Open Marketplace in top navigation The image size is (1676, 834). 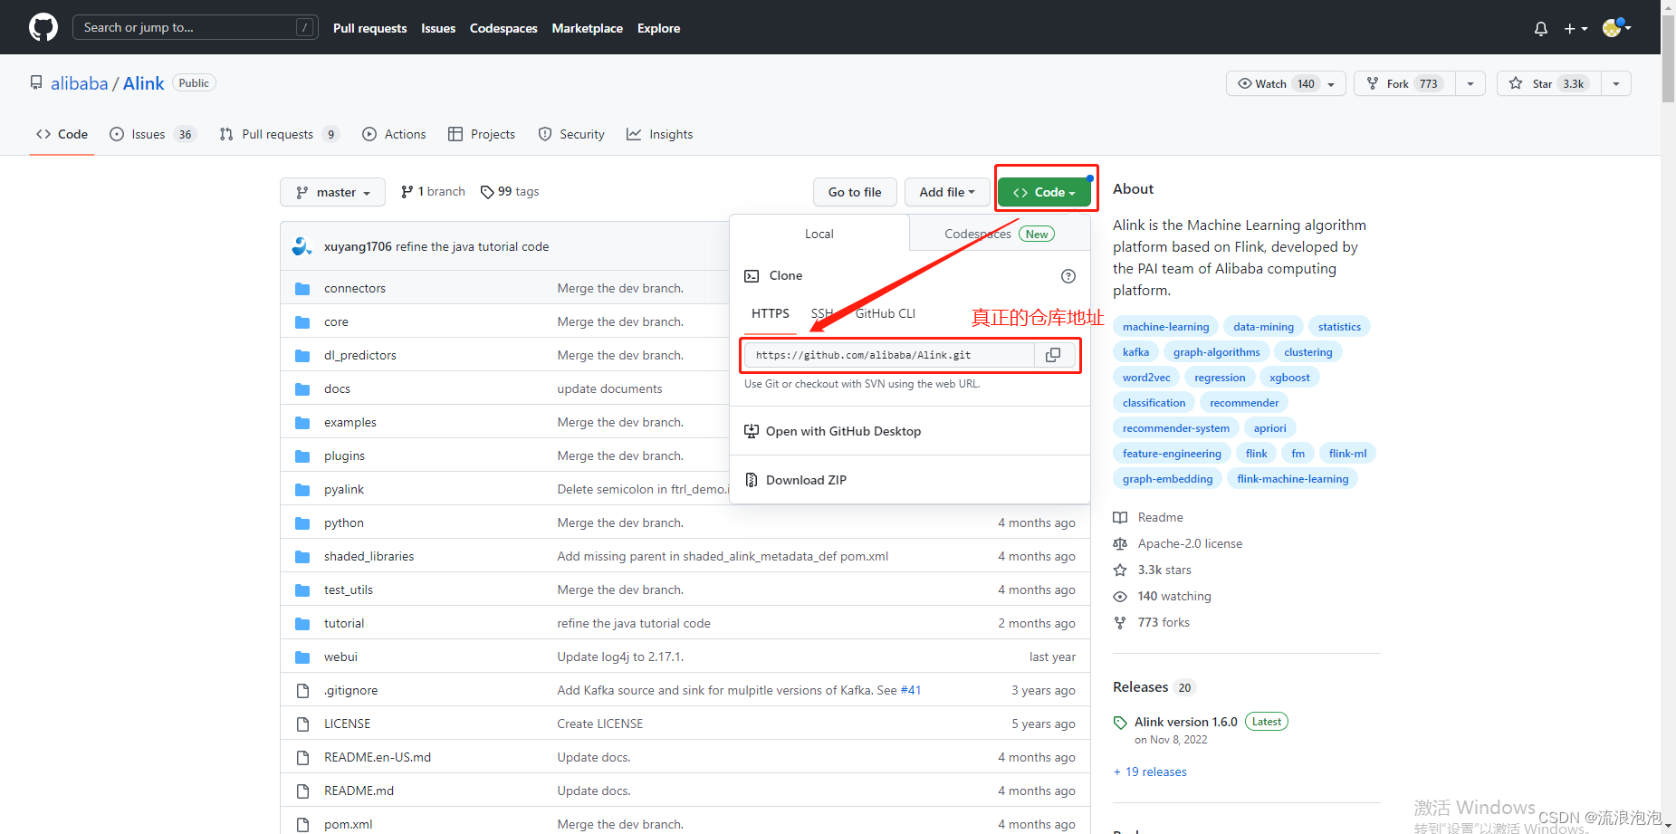point(588,28)
